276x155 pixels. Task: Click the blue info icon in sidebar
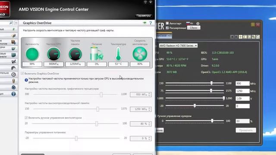pos(13,94)
